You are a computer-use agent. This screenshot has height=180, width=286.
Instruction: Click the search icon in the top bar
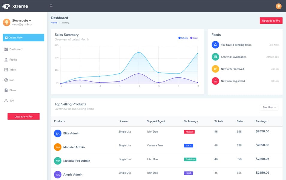click(x=51, y=6)
